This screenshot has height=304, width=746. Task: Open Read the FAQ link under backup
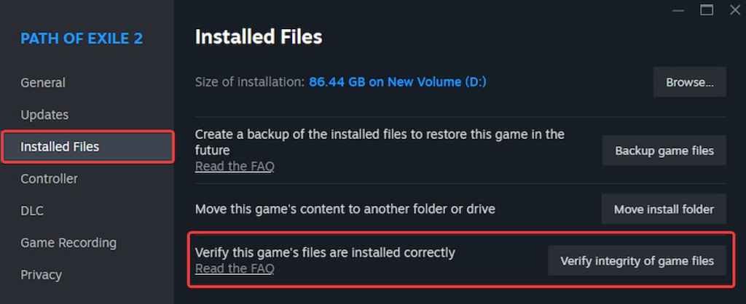coord(235,167)
